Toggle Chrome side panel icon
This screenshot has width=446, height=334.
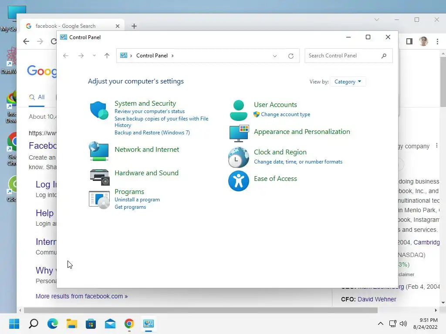pyautogui.click(x=409, y=41)
